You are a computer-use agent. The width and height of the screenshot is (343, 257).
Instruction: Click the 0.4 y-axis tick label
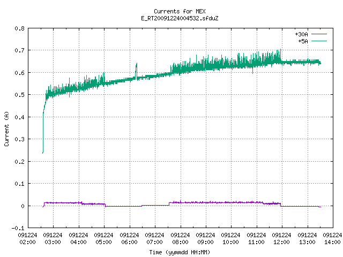coord(19,117)
